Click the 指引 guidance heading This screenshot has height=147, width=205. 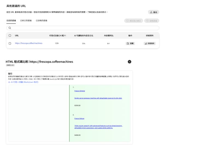pyautogui.click(x=10, y=73)
